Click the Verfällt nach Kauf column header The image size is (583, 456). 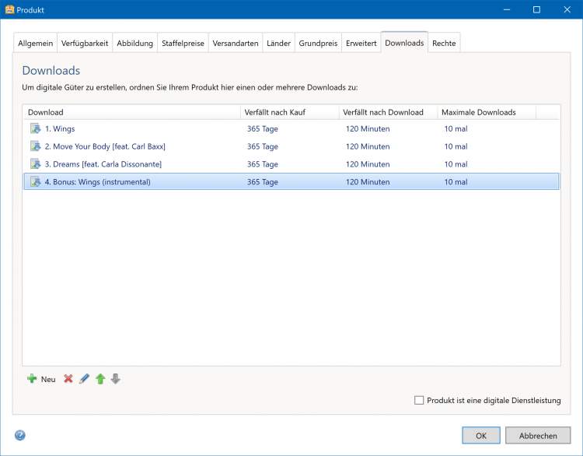289,112
